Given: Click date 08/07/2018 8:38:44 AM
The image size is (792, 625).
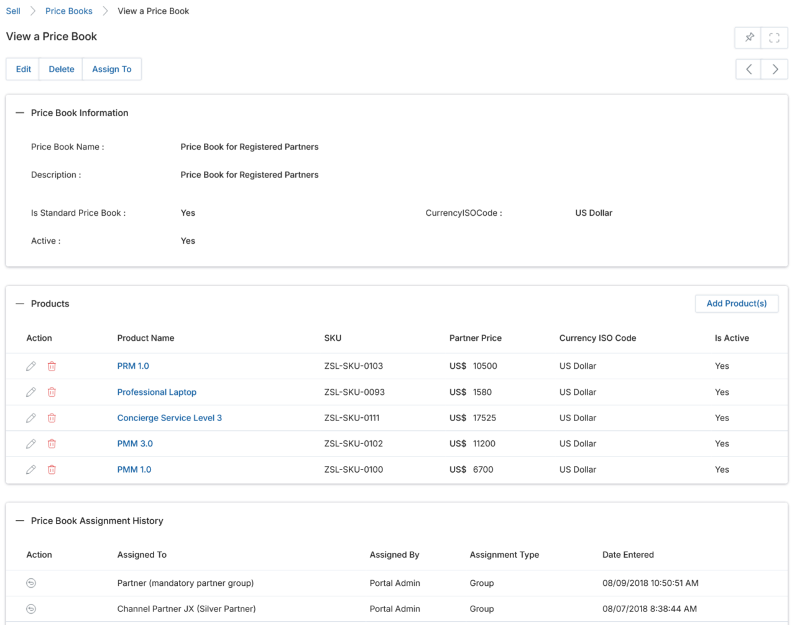Looking at the screenshot, I should [650, 609].
